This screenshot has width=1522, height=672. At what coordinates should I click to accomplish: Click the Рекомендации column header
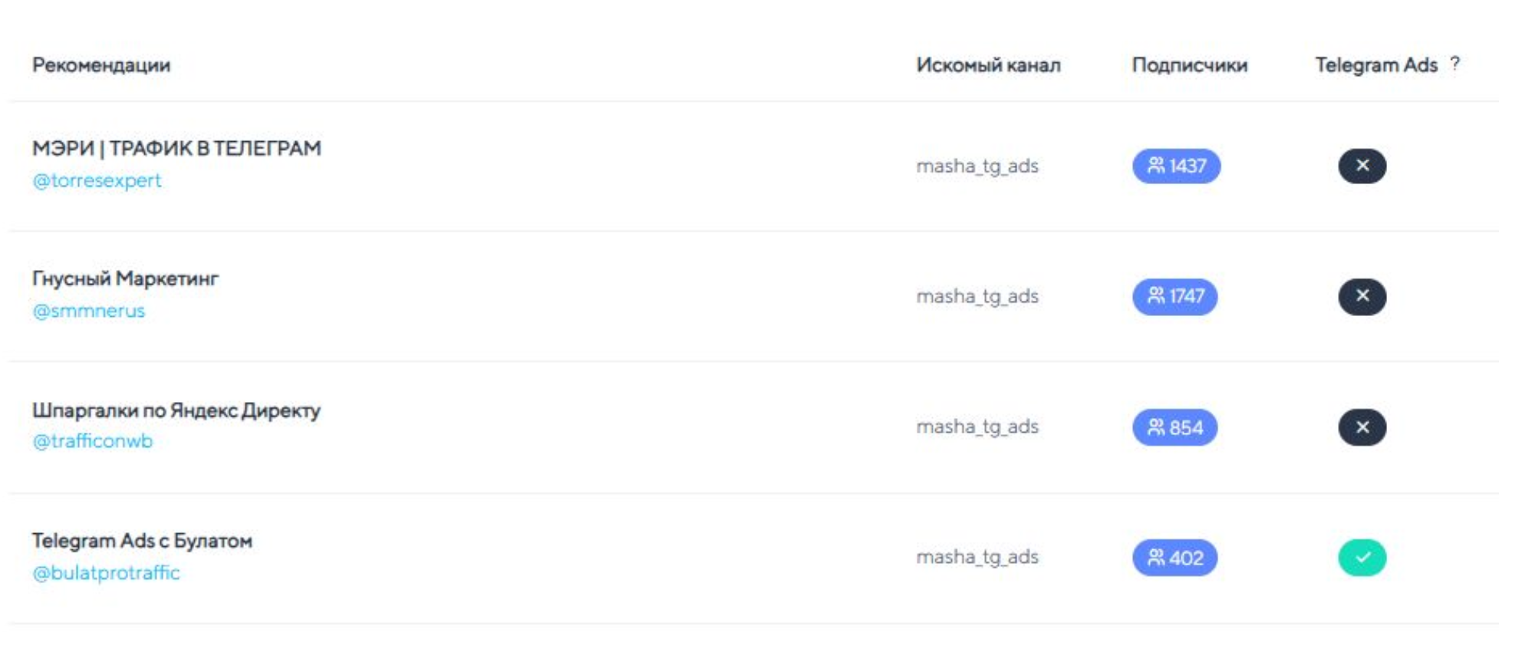point(101,65)
